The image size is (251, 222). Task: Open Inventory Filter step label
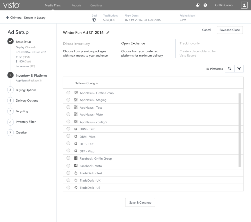click(25, 122)
